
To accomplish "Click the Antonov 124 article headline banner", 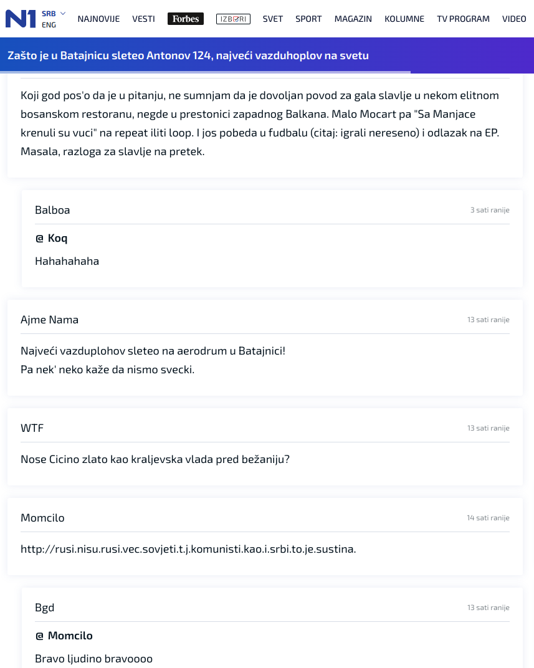I will pyautogui.click(x=188, y=55).
